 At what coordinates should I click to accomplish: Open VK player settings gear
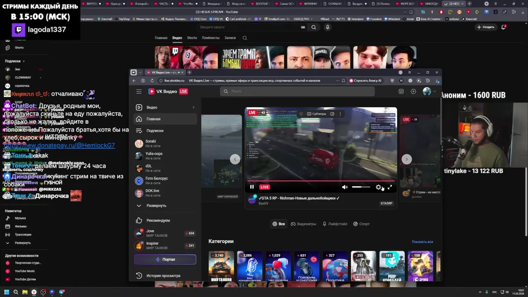tap(379, 187)
